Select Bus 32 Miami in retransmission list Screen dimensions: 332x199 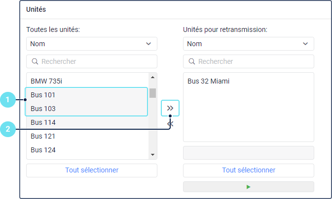click(208, 81)
